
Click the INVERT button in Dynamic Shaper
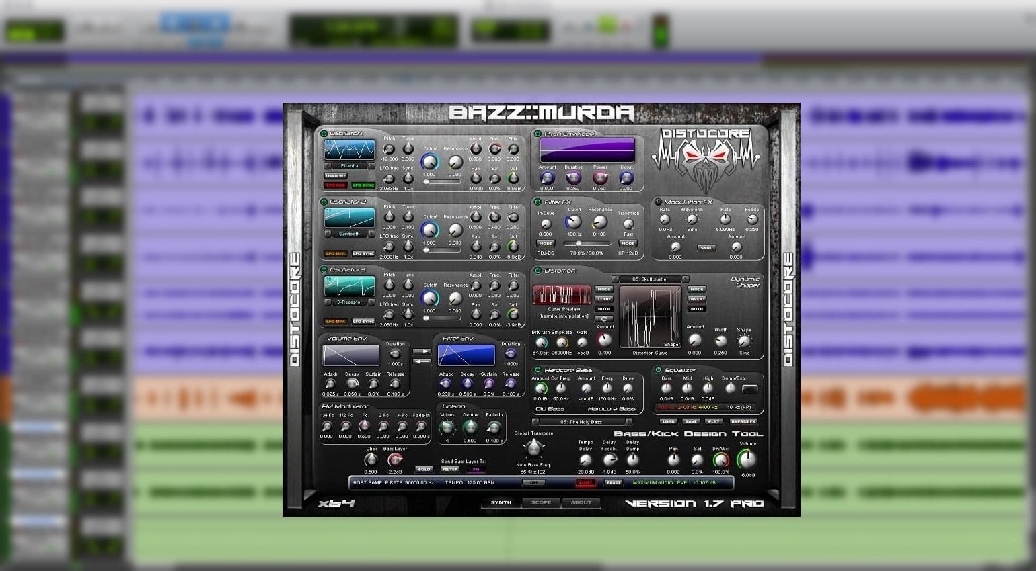pyautogui.click(x=696, y=299)
